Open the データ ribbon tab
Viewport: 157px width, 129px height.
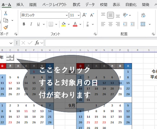click(90, 5)
